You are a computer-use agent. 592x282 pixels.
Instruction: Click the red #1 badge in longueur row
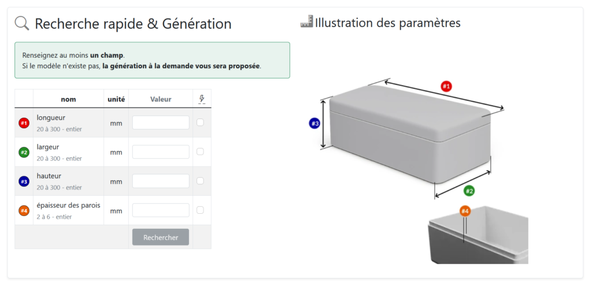coord(24,123)
